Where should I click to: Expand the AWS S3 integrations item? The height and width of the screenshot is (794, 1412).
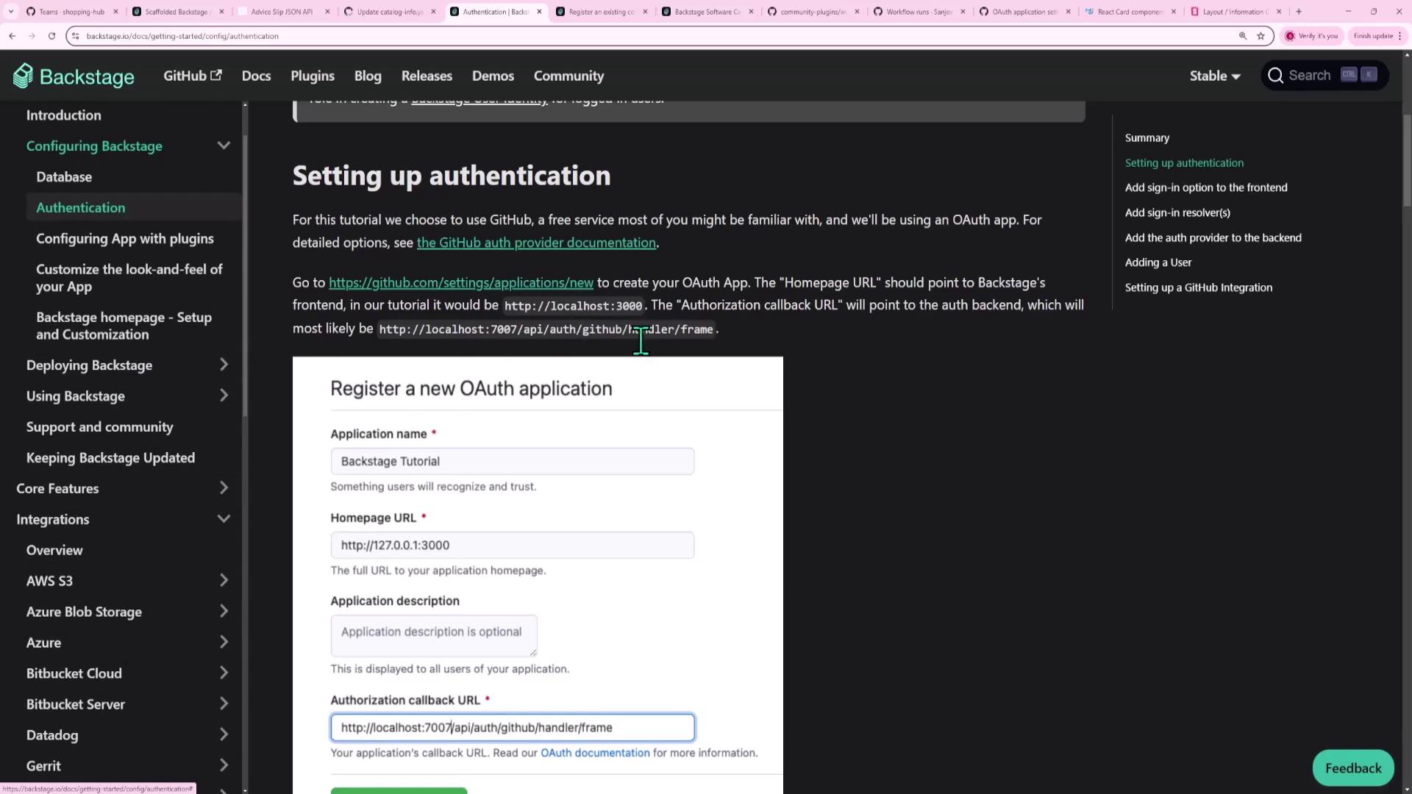coord(224,581)
